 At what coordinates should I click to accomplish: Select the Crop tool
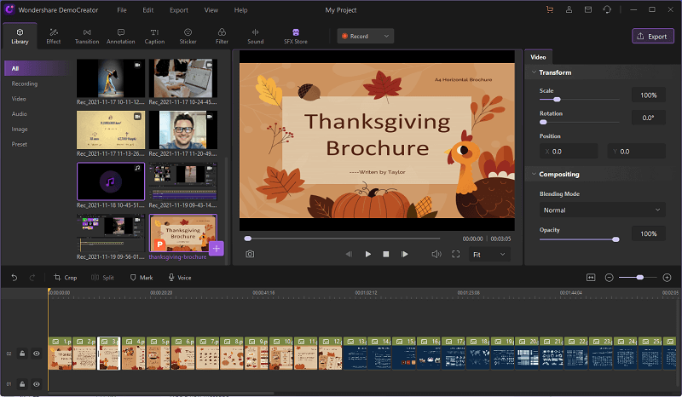click(x=65, y=278)
